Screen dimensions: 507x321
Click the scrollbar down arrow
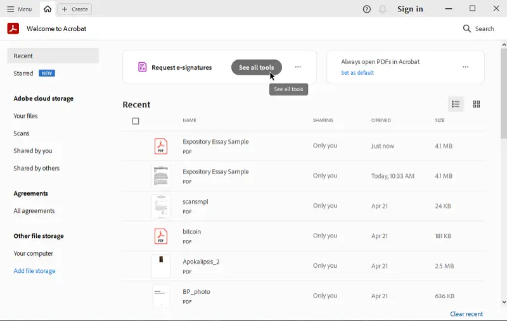point(504,302)
